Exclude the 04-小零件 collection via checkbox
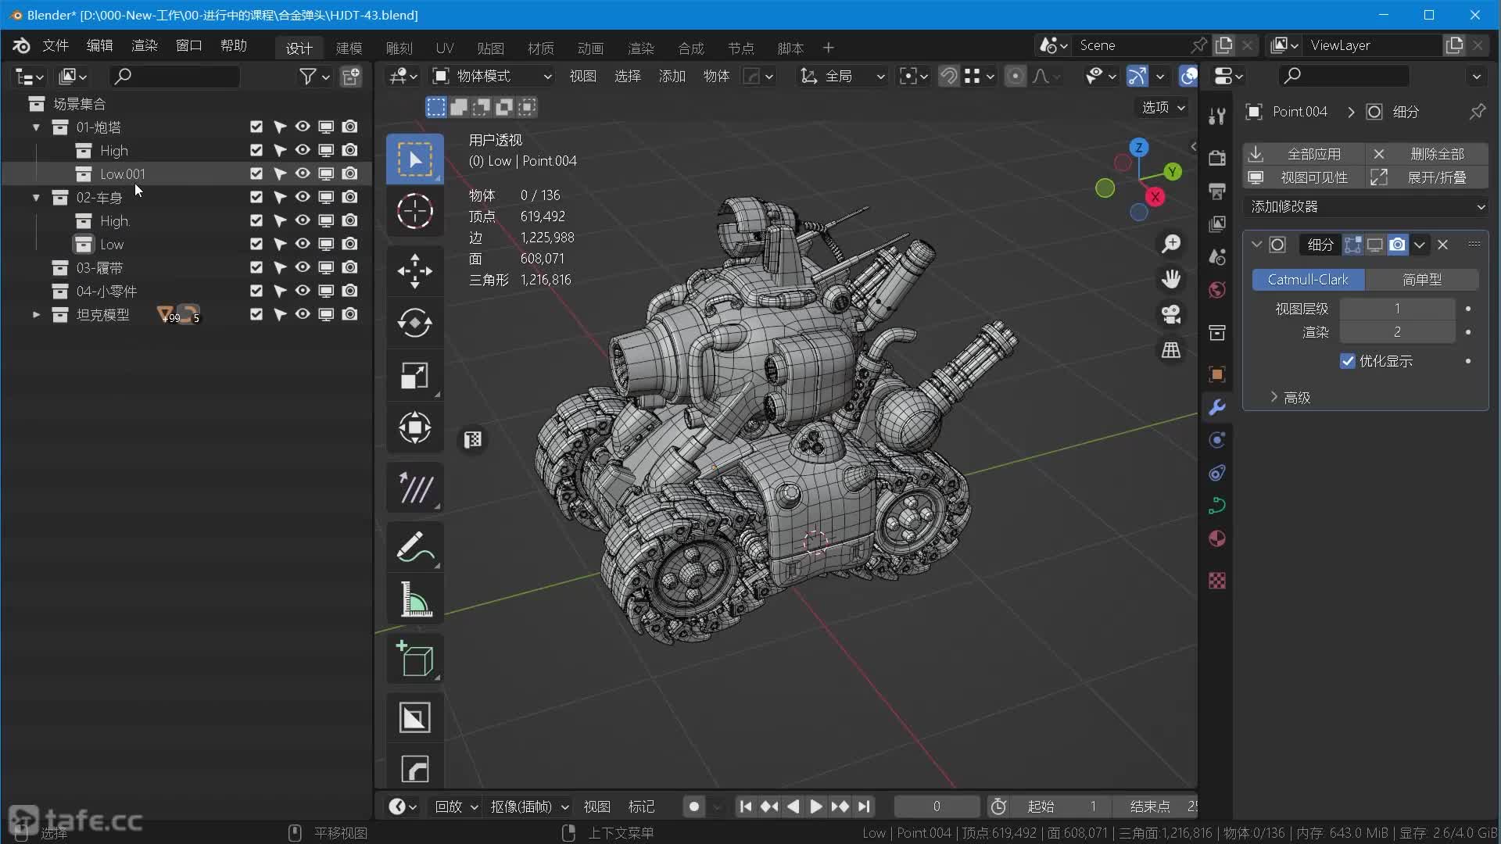1501x844 pixels. [x=256, y=291]
